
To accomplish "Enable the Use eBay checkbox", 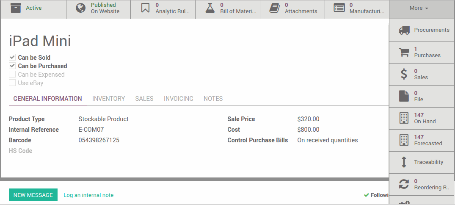I will 12,83.
